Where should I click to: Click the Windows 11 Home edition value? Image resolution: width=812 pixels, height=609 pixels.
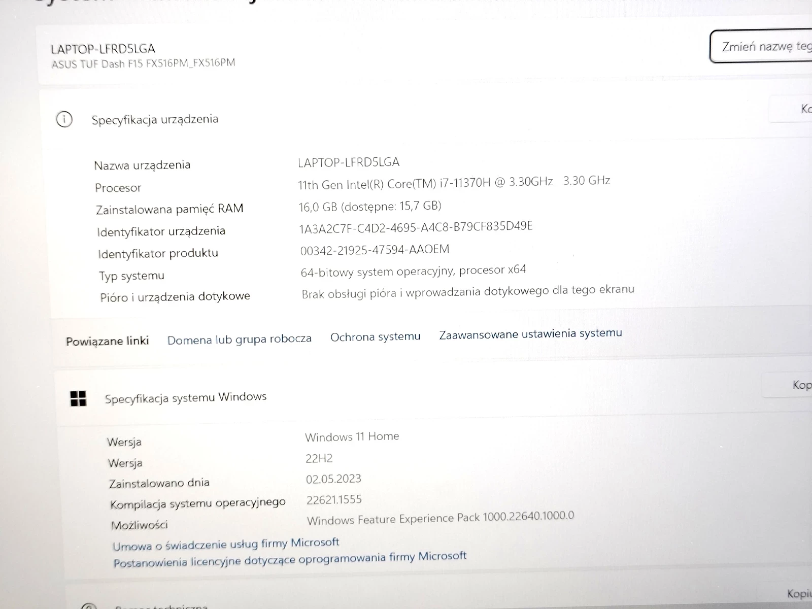point(352,436)
